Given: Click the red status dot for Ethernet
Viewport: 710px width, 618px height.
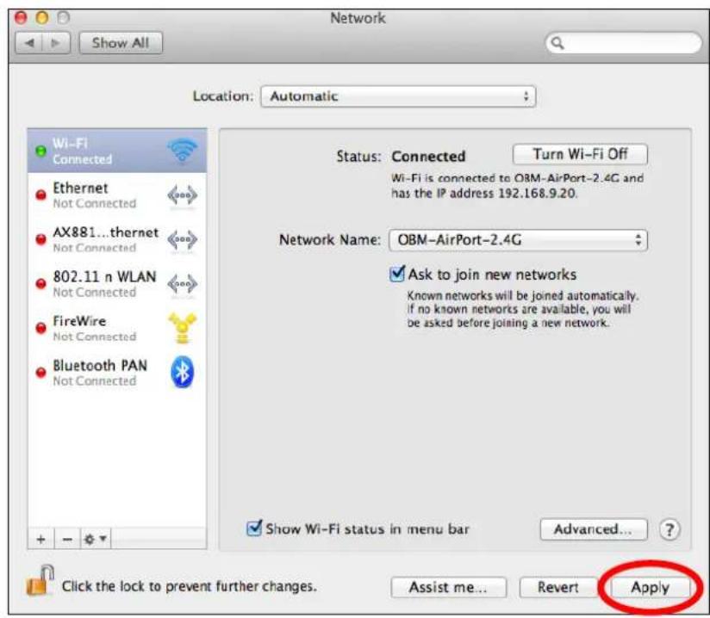Looking at the screenshot, I should tap(40, 195).
